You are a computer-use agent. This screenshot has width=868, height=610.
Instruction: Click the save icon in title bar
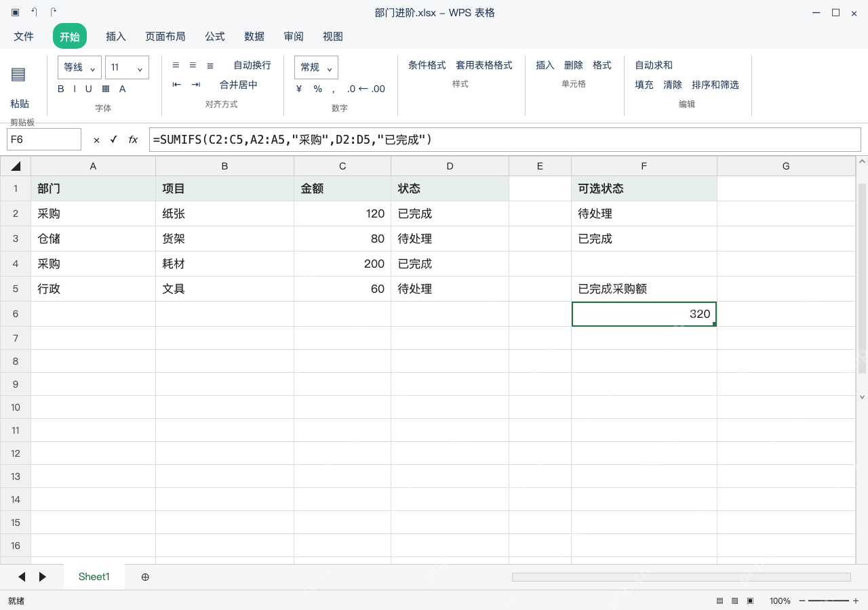[x=16, y=12]
